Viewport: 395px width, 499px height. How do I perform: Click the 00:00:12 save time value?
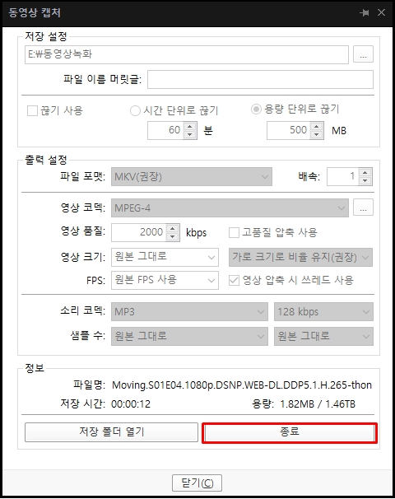pyautogui.click(x=131, y=404)
